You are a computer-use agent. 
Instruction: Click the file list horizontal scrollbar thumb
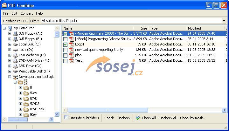click(x=108, y=110)
